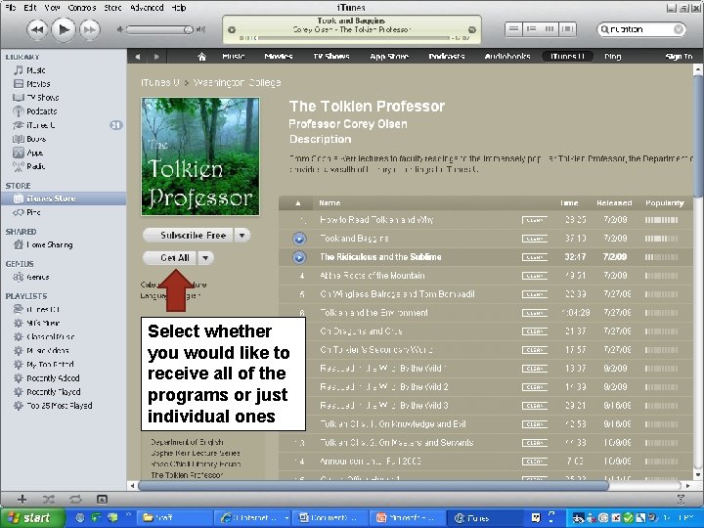Click the playback progress bar

pyautogui.click(x=353, y=38)
